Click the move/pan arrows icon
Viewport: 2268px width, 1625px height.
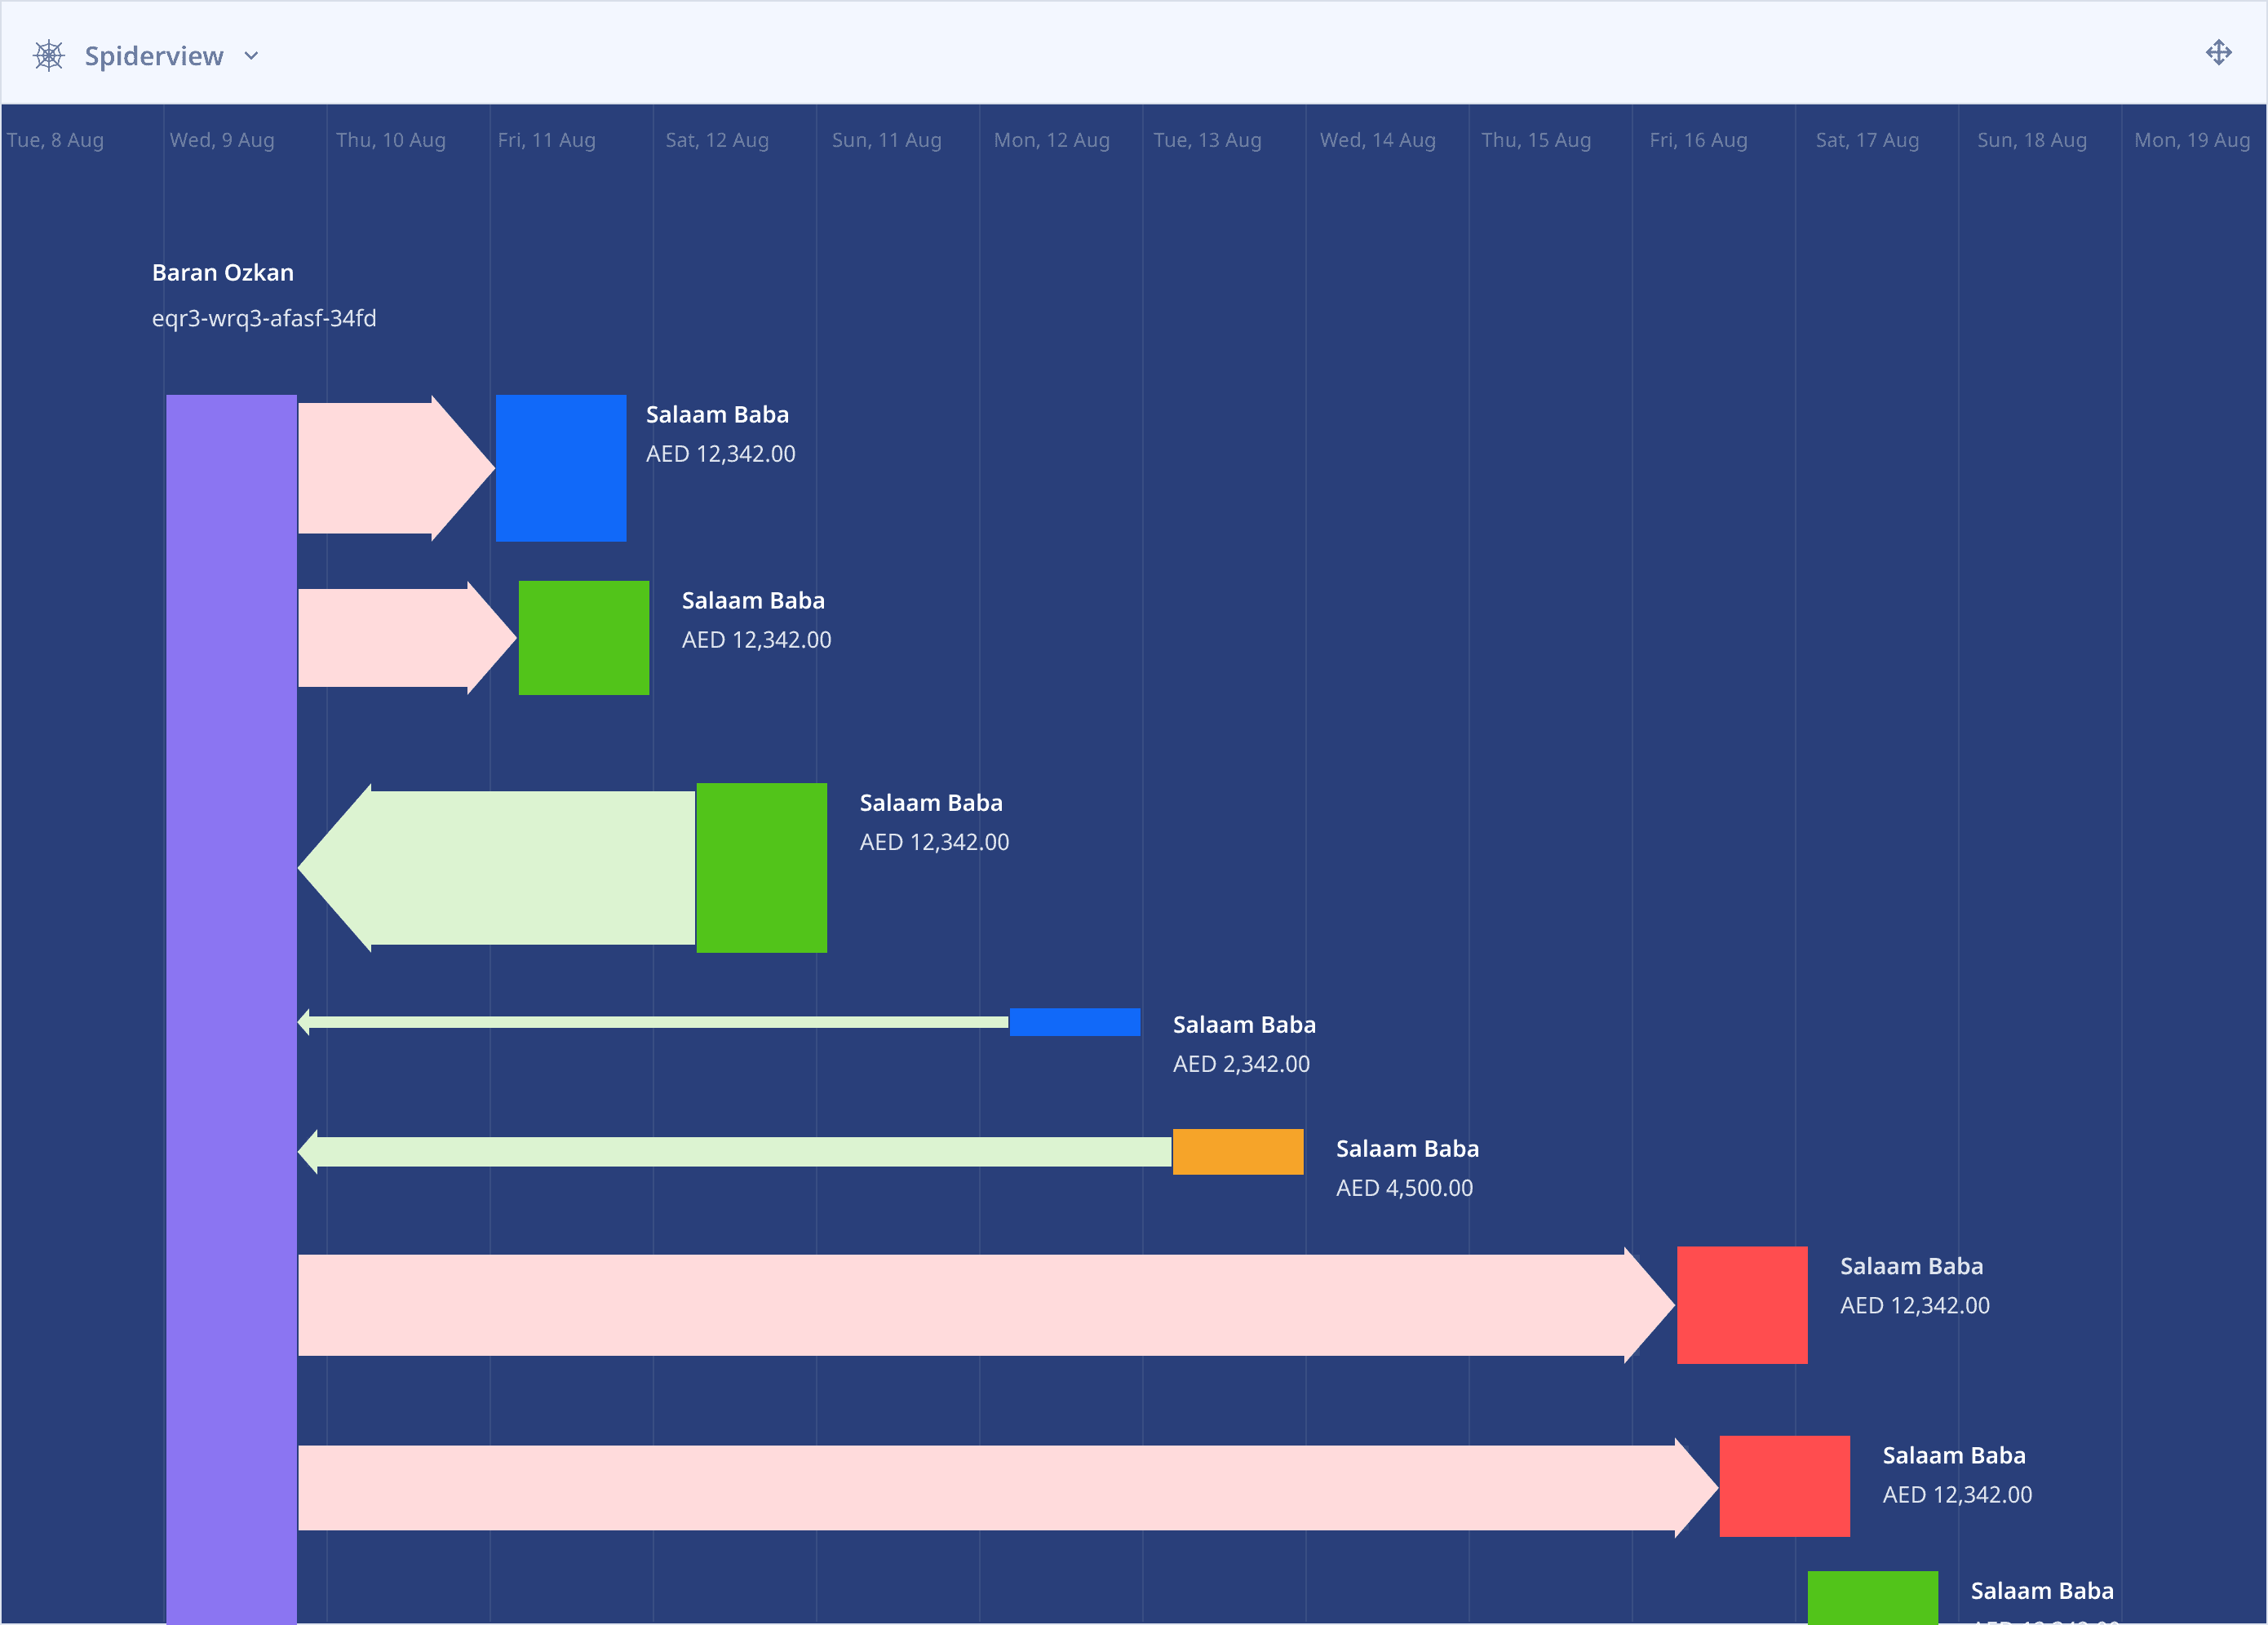click(x=2218, y=53)
